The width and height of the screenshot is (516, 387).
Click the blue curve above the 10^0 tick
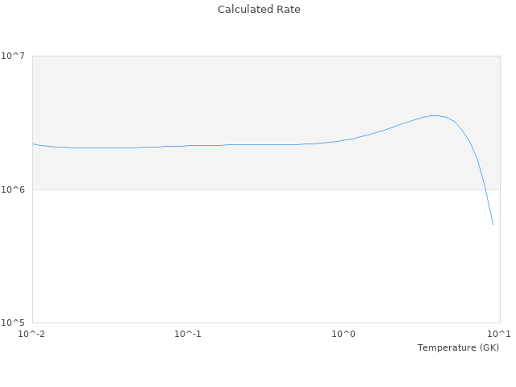pos(344,140)
